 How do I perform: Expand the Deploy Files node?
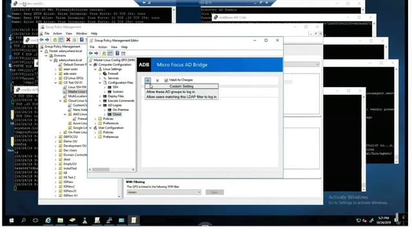click(x=100, y=96)
